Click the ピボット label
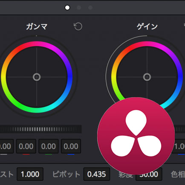 [x=66, y=174]
